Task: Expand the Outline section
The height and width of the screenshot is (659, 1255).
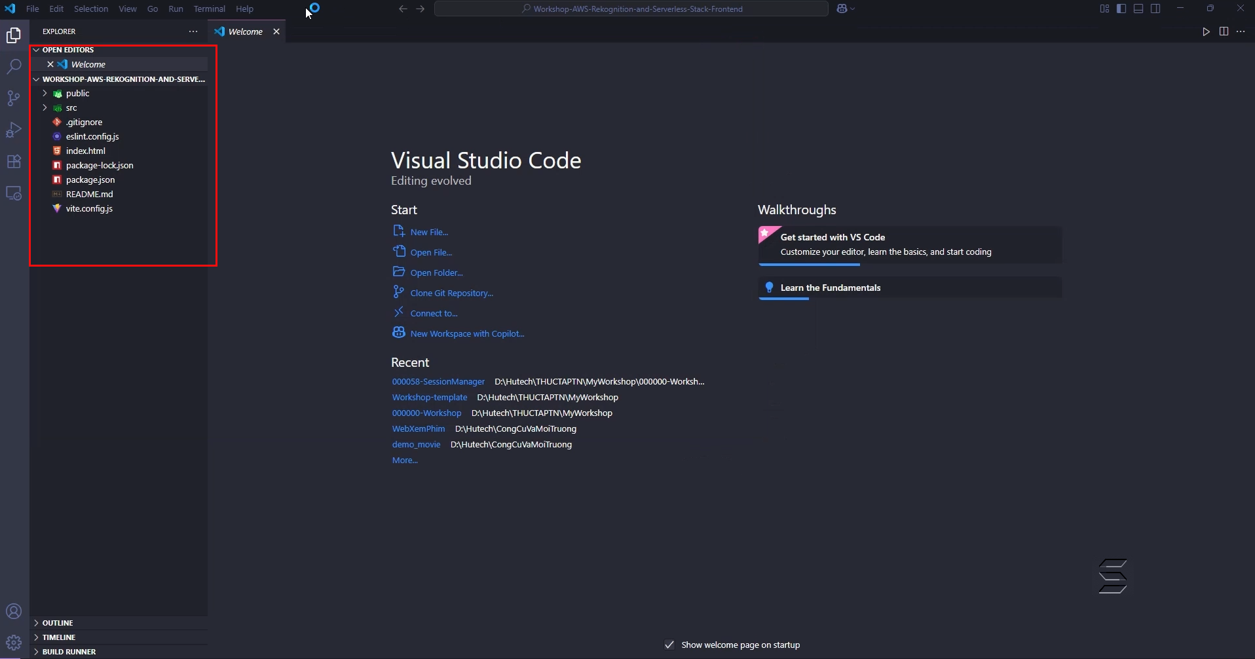Action: [36, 623]
